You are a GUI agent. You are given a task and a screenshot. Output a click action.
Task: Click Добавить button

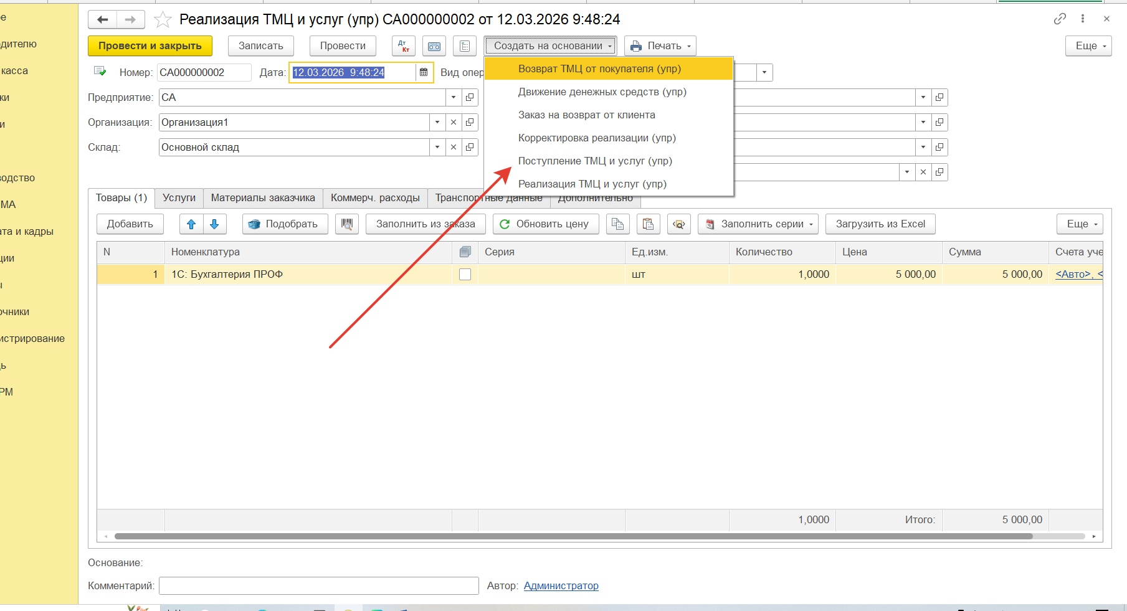(130, 224)
